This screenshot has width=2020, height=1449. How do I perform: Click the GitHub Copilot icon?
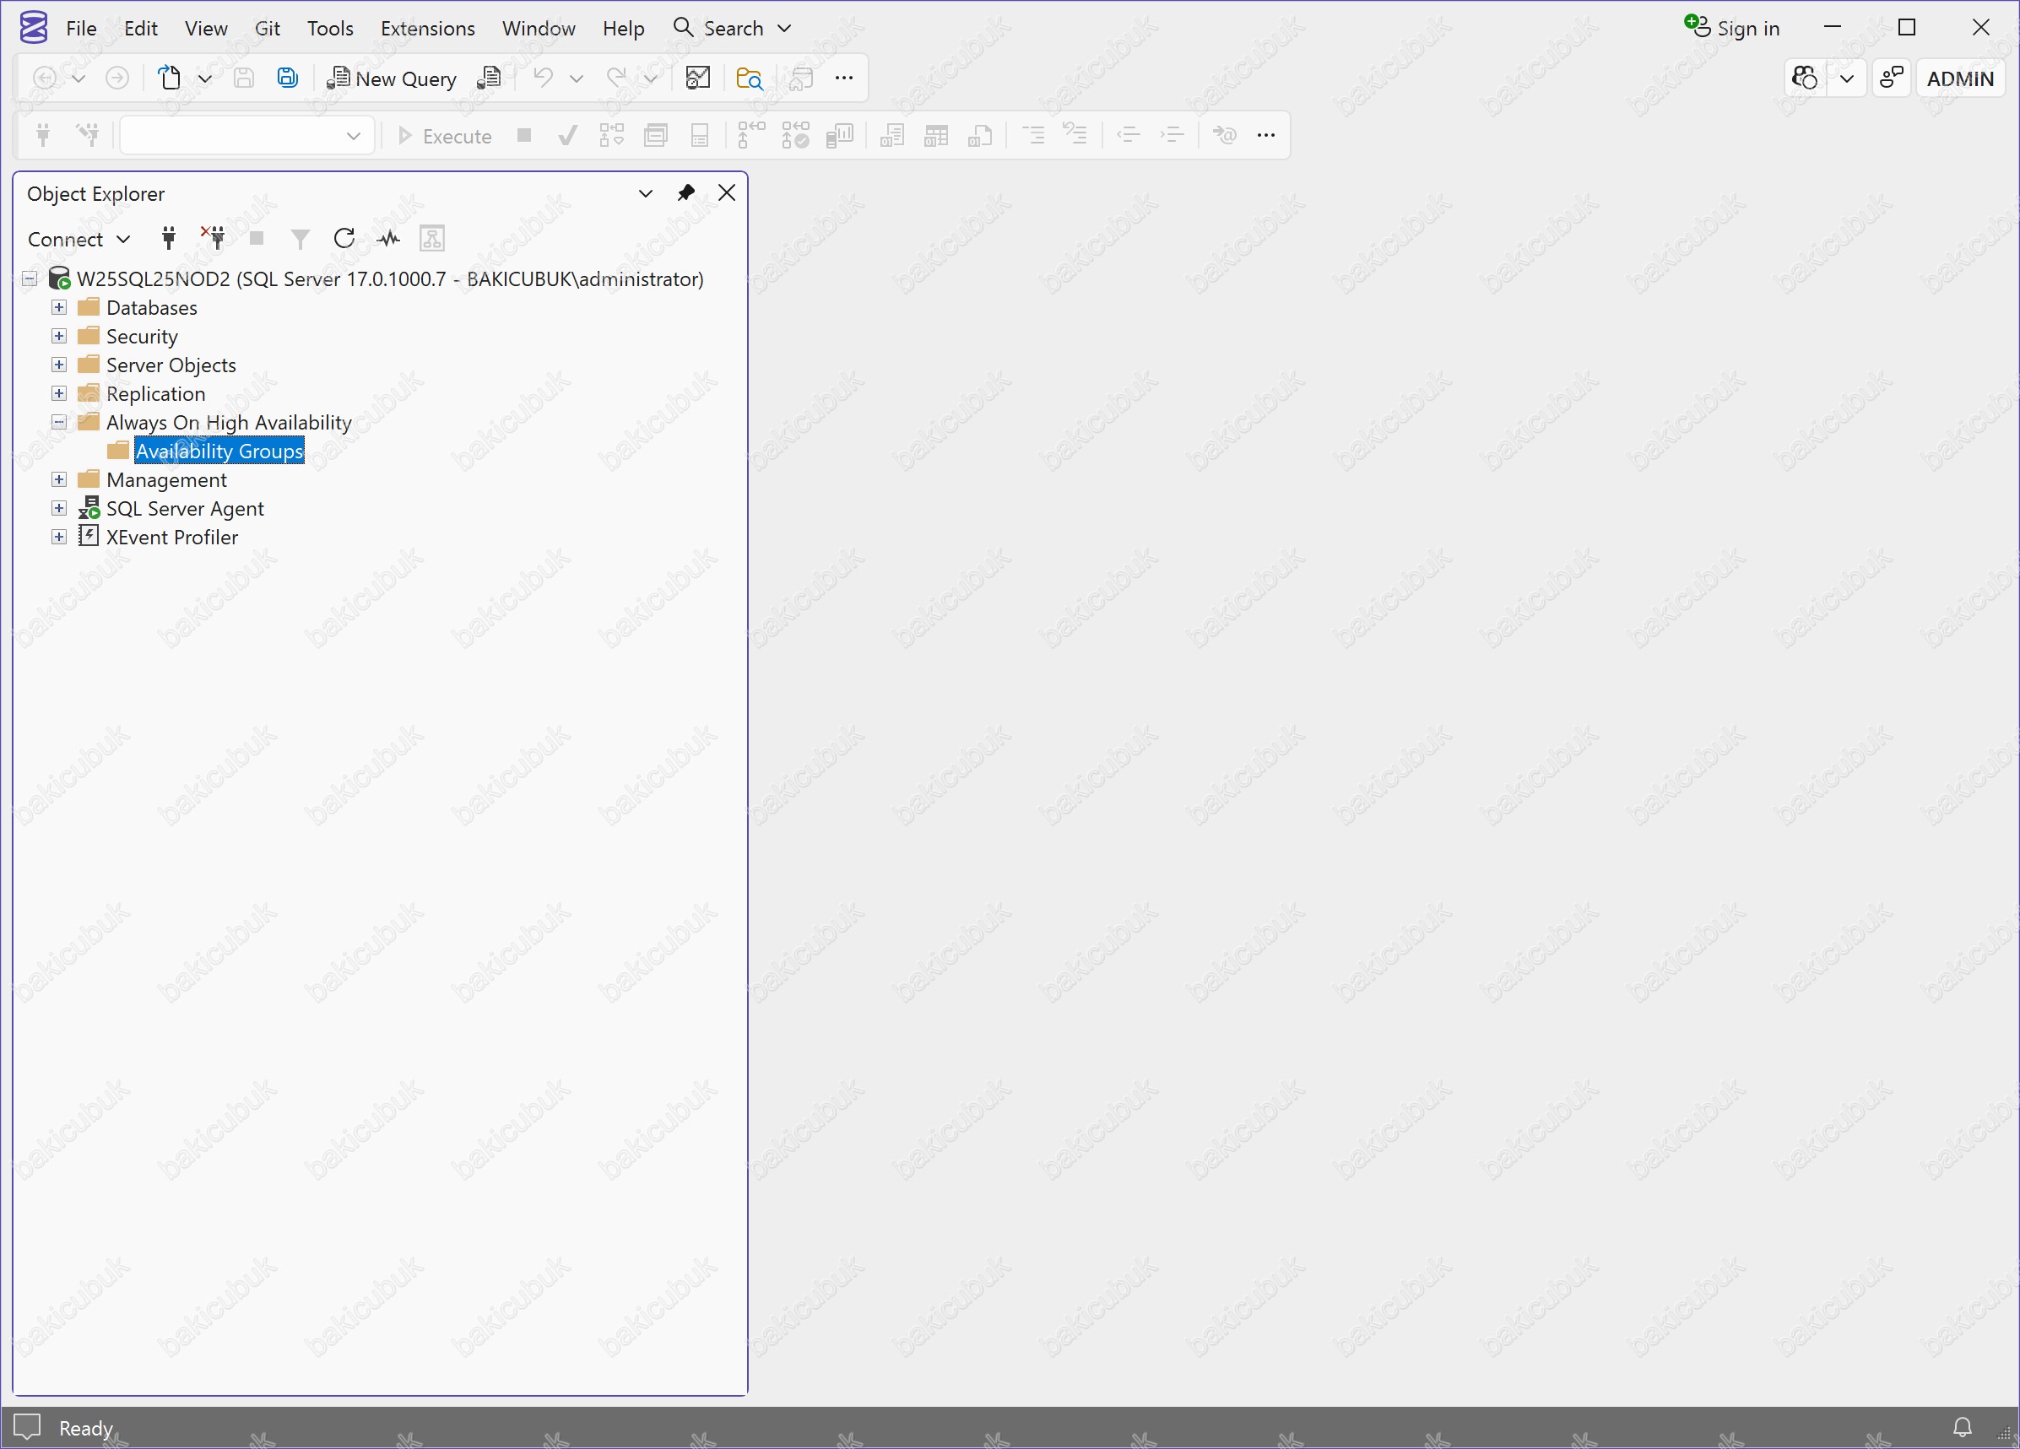tap(1806, 78)
